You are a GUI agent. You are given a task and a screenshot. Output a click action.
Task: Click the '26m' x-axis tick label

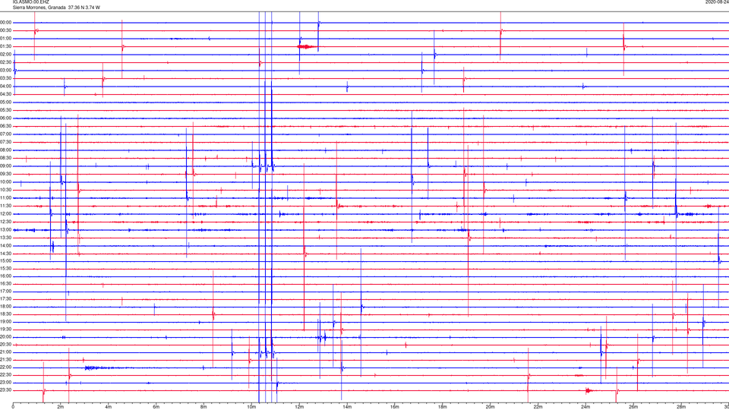633,407
